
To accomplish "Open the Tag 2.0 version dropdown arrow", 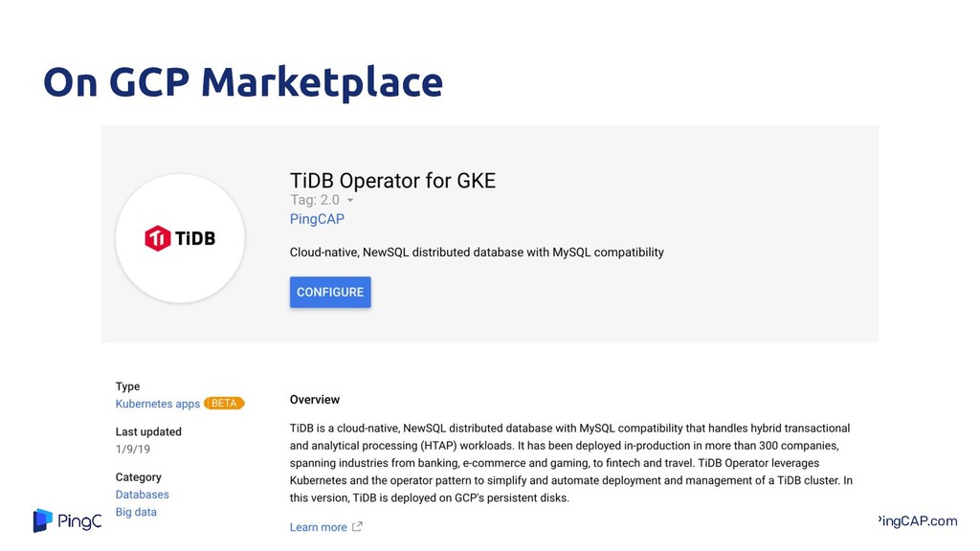I will click(350, 201).
